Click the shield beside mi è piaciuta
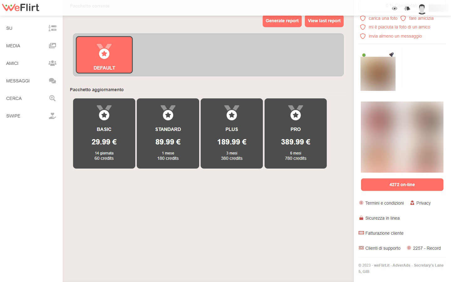Screen dimensions: 451x282 tap(363, 27)
